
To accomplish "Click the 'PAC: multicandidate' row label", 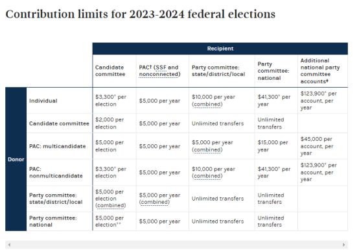I will 58,146.
